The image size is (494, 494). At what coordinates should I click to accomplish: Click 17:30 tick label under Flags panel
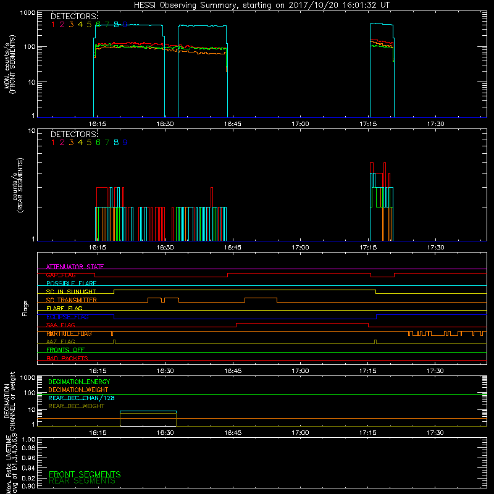click(435, 371)
